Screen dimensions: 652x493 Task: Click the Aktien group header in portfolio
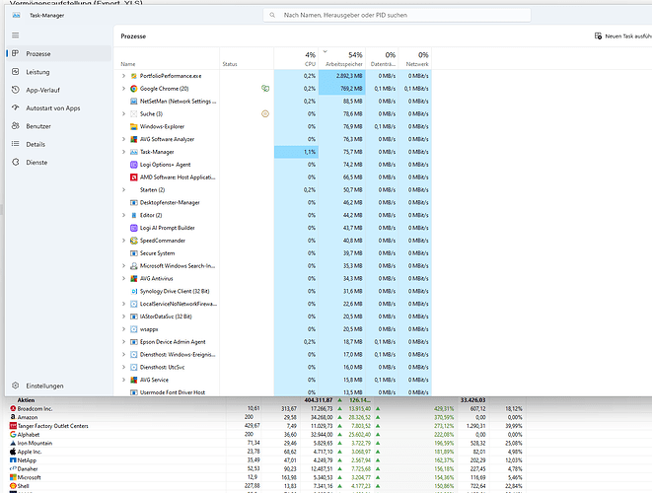click(x=26, y=400)
